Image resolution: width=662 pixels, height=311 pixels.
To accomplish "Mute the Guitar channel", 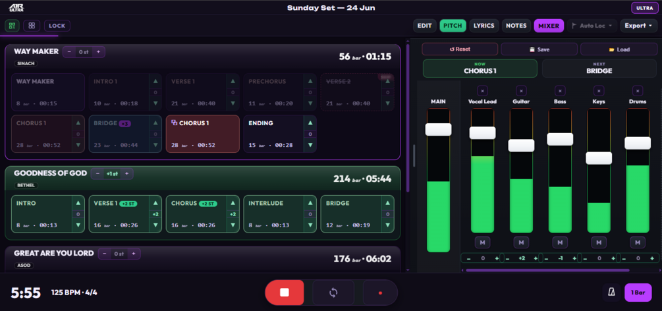I will (522, 242).
